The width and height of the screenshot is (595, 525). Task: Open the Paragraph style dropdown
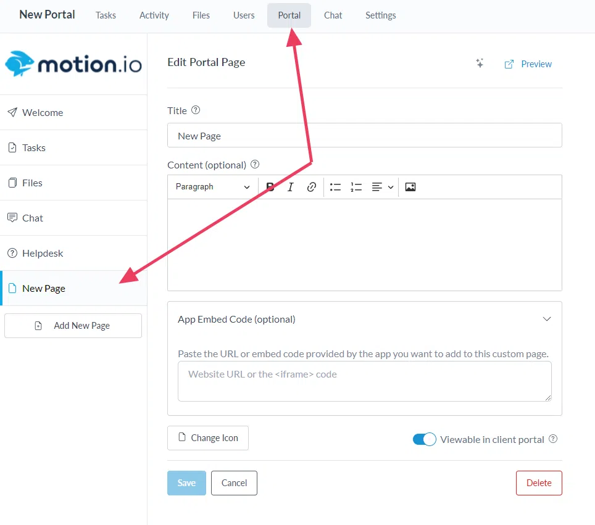point(212,187)
